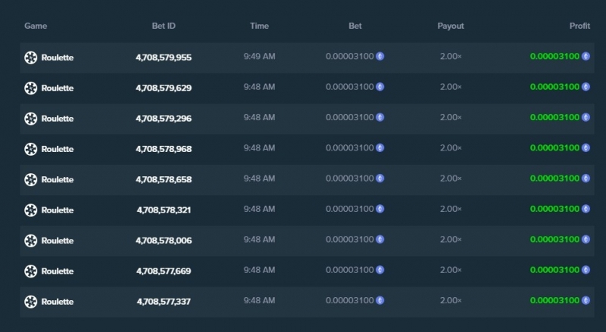Screen dimensions: 606x332
Task: Open bet ID 4,708,579,296
Action: 164,119
